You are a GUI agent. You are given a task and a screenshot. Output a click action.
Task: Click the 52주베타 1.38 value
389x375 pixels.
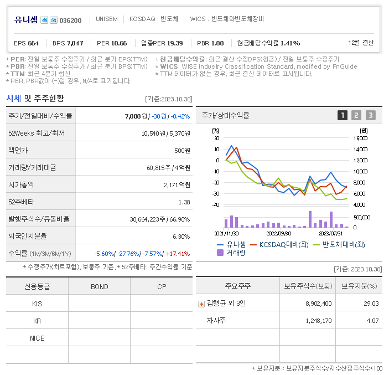pyautogui.click(x=184, y=202)
